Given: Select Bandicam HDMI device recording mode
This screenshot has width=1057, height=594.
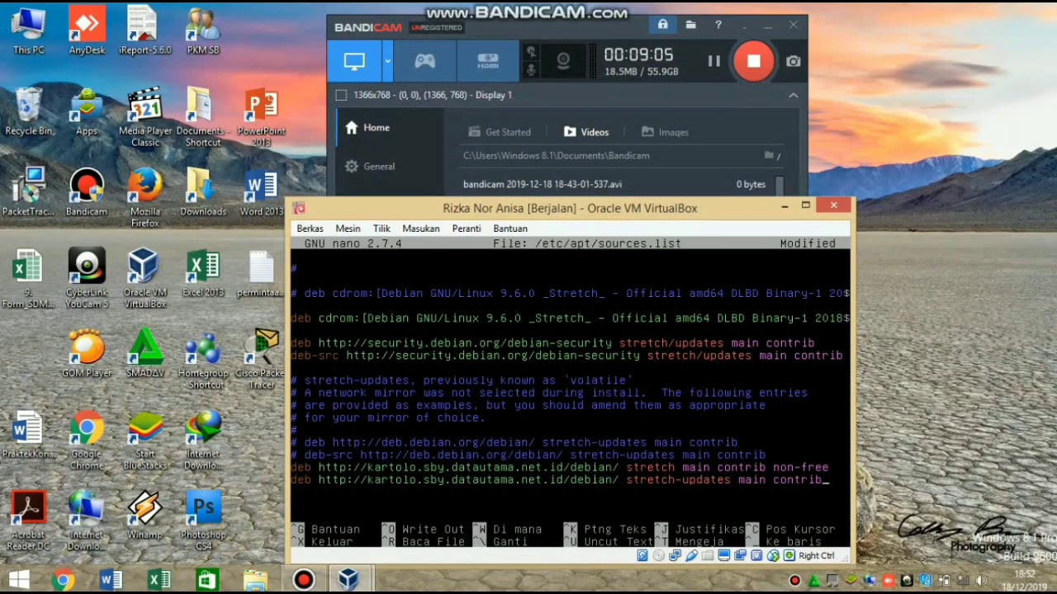Looking at the screenshot, I should coord(488,61).
